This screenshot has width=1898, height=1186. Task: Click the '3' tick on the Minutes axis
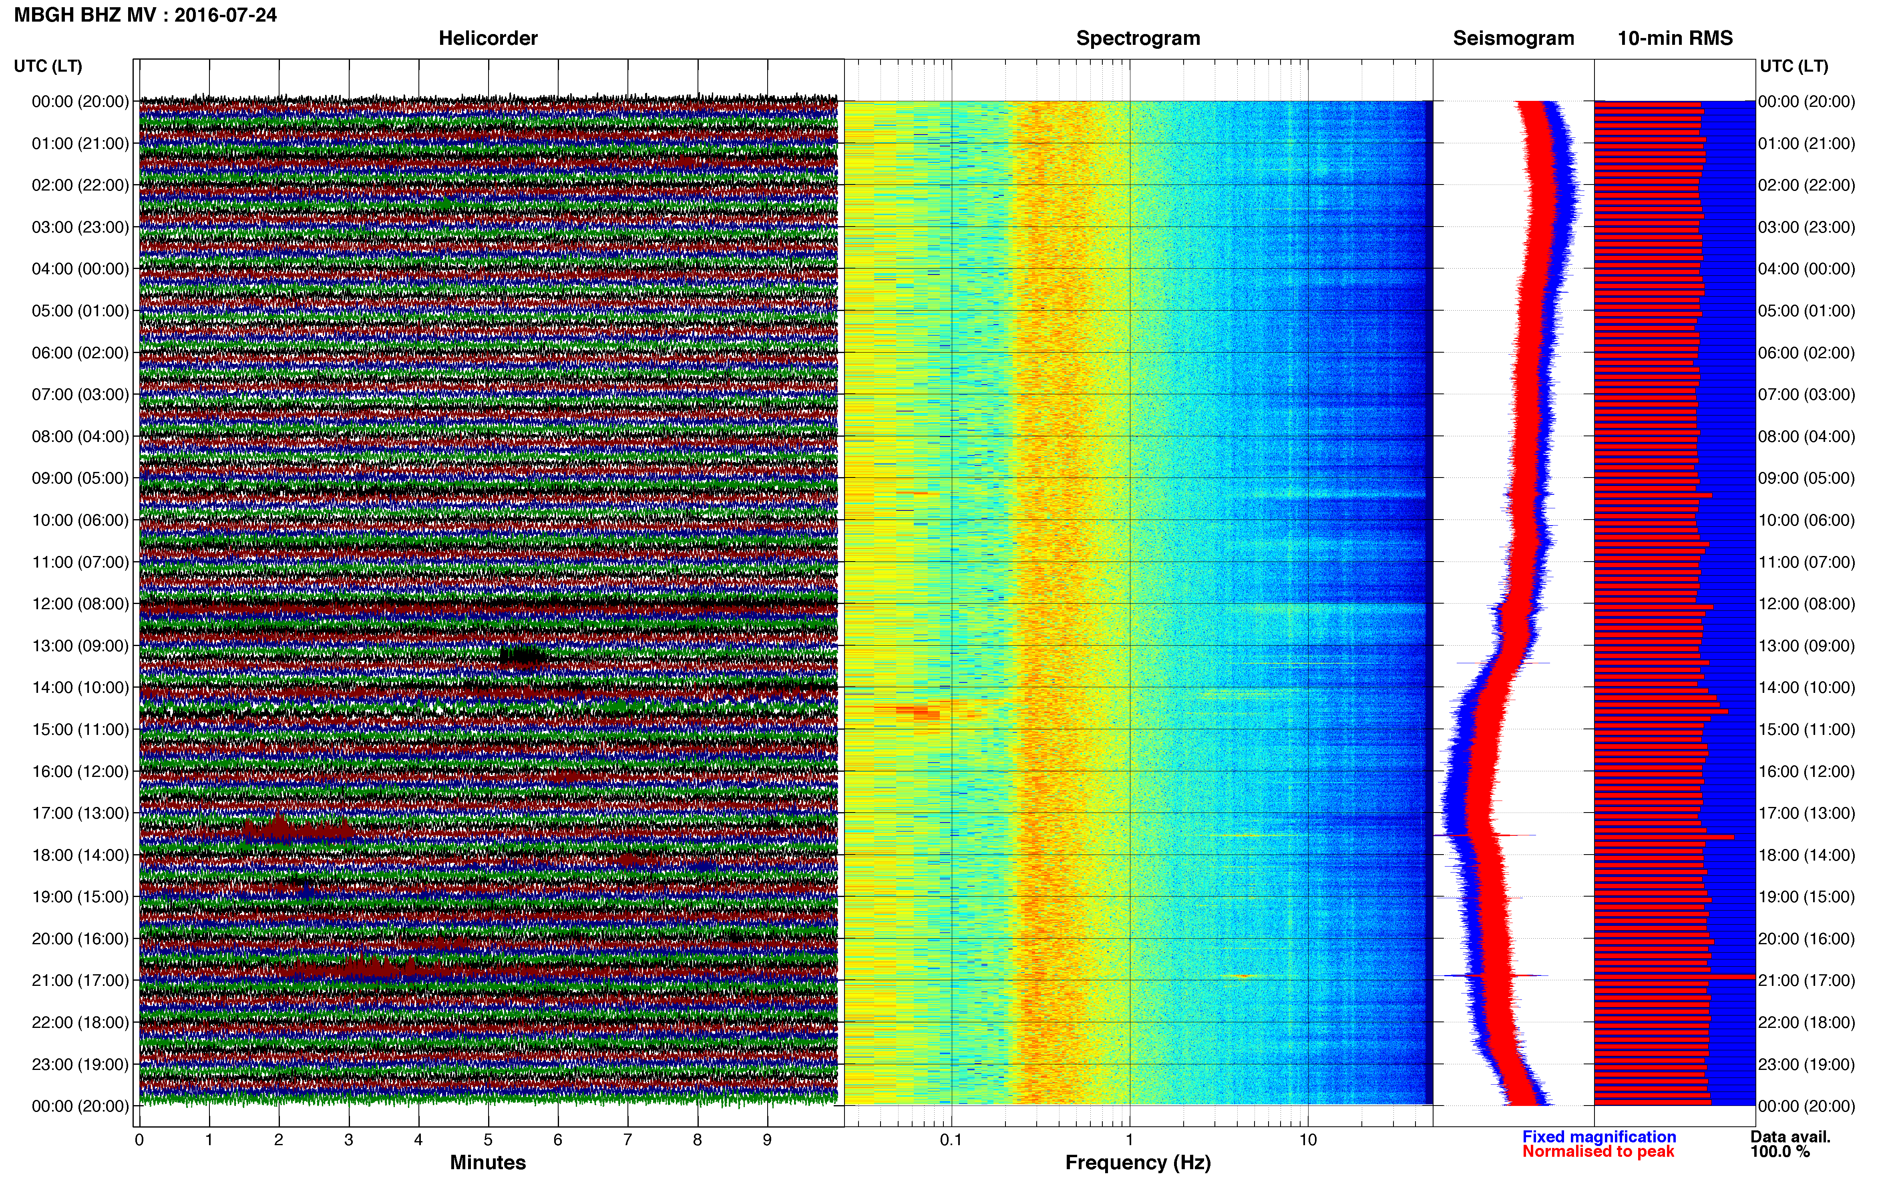(348, 1140)
